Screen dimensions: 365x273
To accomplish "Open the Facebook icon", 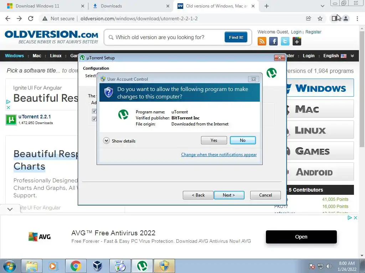I will tap(273, 41).
